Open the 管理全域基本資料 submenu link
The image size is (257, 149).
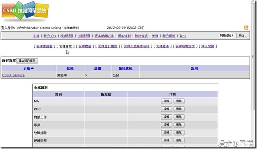(x=137, y=46)
